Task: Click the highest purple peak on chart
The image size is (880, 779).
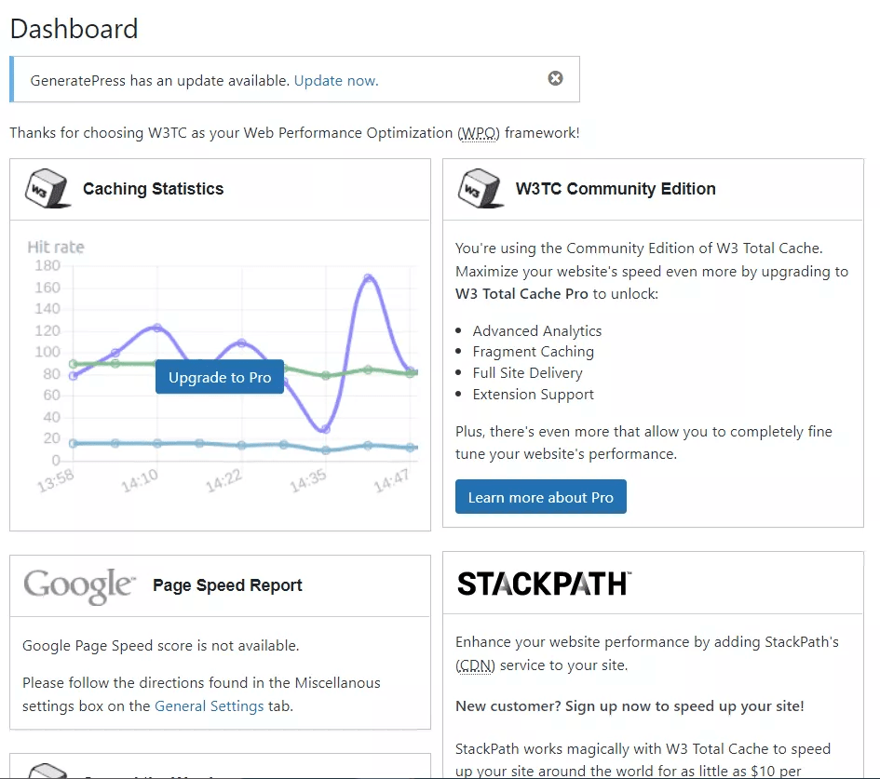Action: point(368,278)
